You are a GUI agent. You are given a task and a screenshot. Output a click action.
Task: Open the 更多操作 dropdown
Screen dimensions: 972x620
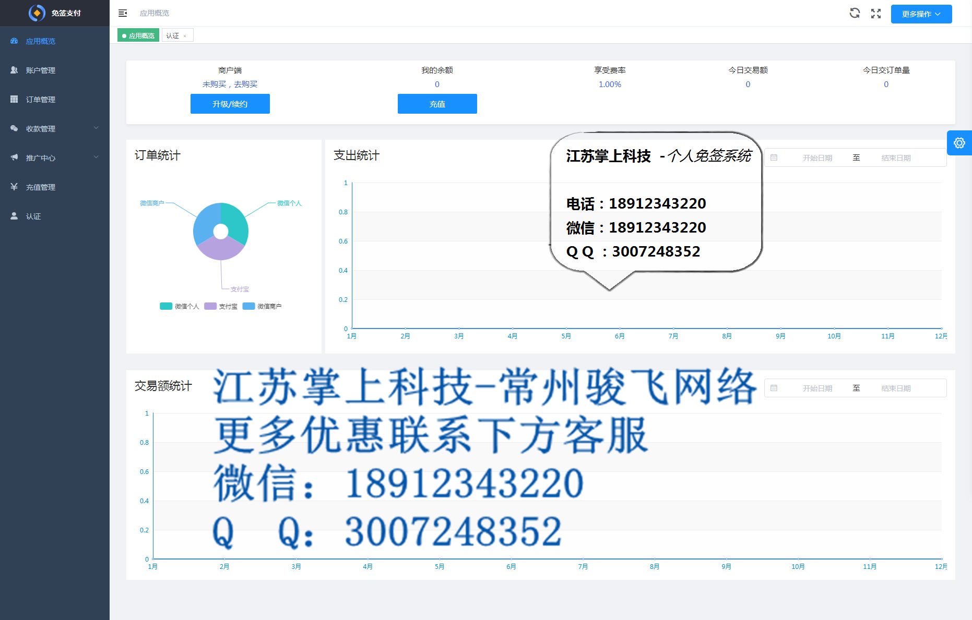(921, 14)
